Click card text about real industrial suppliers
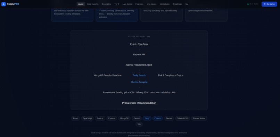The width and height of the screenshot is (280, 137). [72, 12]
